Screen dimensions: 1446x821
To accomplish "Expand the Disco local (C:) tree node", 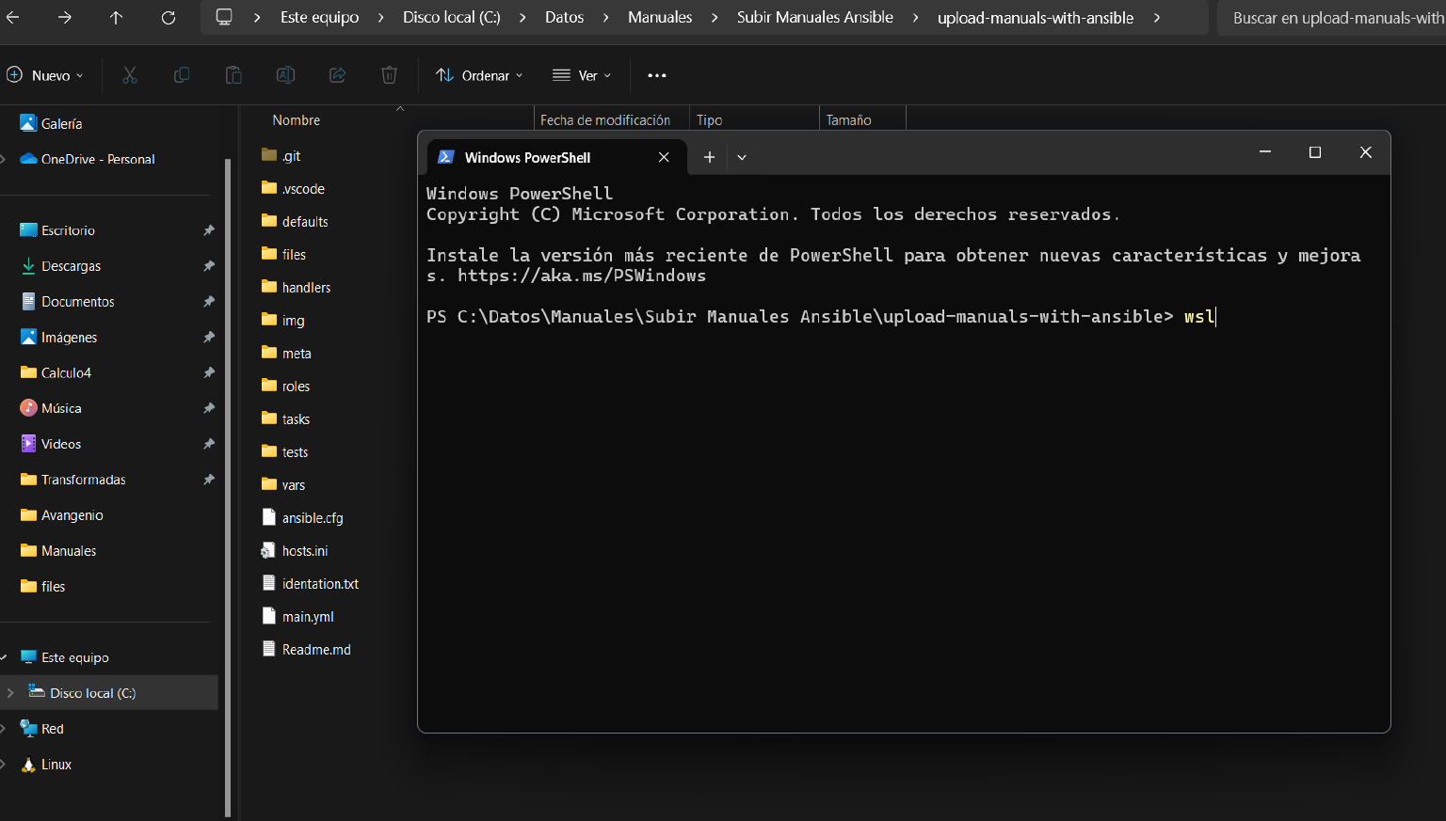I will [10, 693].
